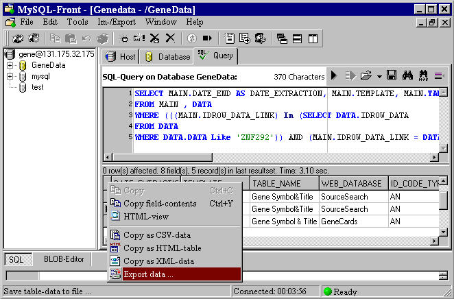Open the dropdown arrow next to the open folder icon
The image size is (454, 299).
coord(379,77)
